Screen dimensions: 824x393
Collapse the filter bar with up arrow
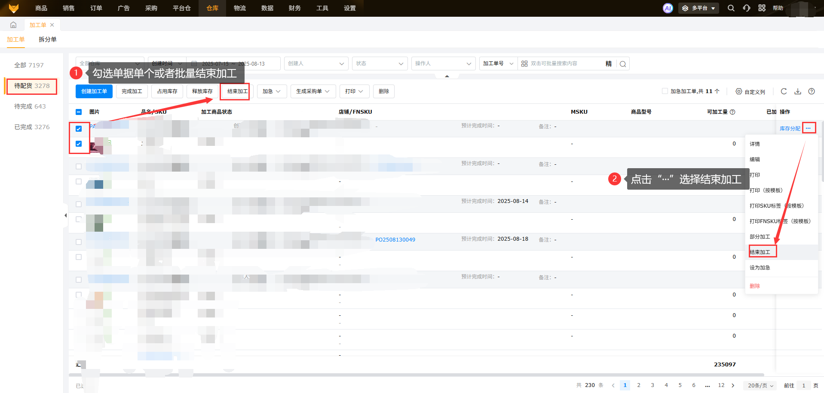[447, 76]
